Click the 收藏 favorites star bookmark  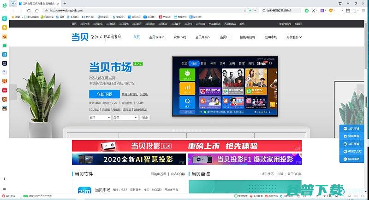coord(16,17)
